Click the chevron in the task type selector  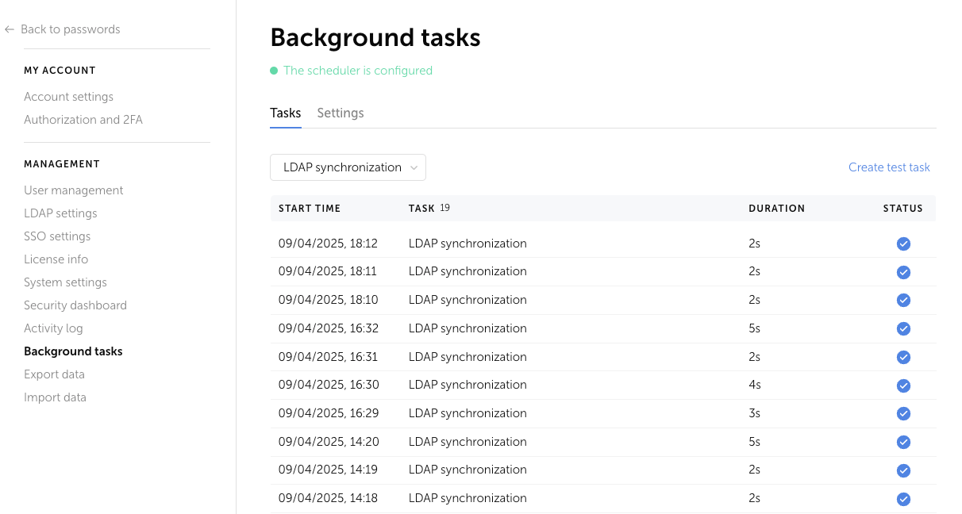414,167
